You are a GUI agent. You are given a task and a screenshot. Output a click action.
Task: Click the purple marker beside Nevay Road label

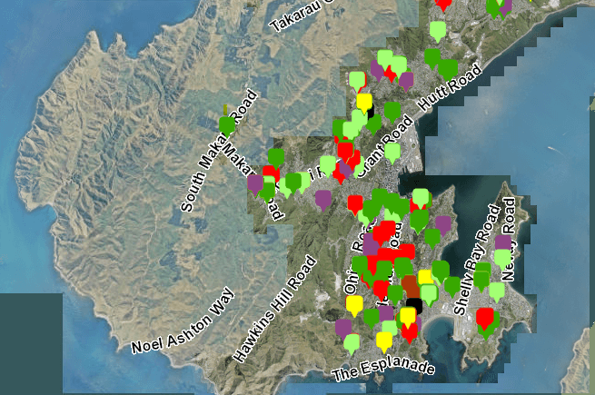click(503, 242)
